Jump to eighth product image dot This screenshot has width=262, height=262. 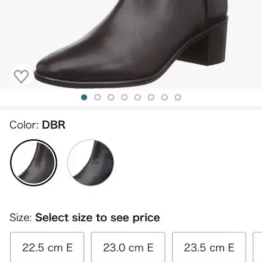coord(178,97)
